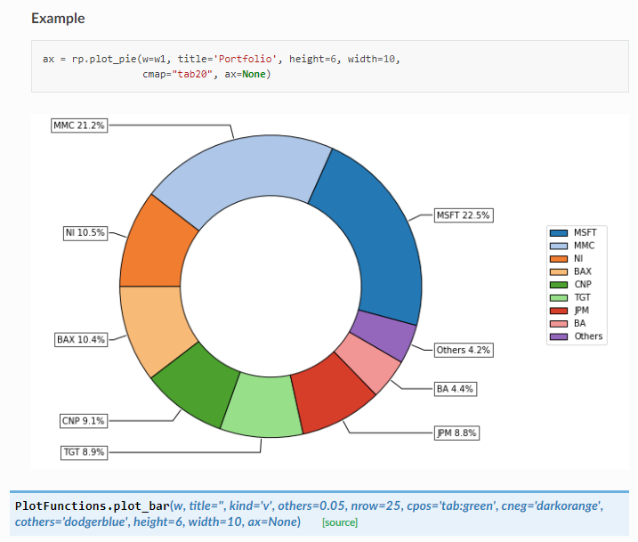
Task: Click the 'TGT' legend text
Action: point(582,298)
